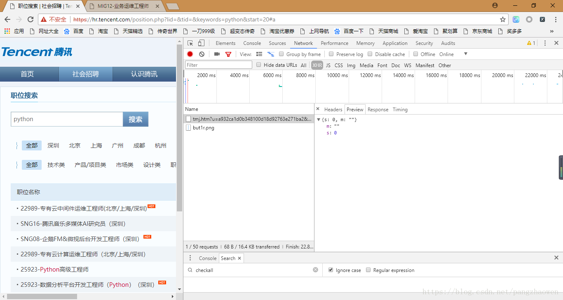Click the browser forward arrow
563x300 pixels.
pos(19,19)
